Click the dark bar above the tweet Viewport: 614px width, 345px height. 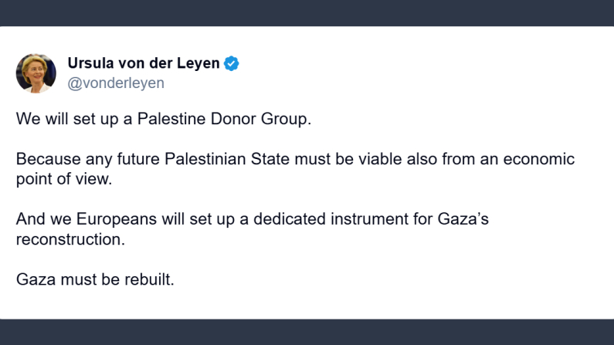point(307,12)
